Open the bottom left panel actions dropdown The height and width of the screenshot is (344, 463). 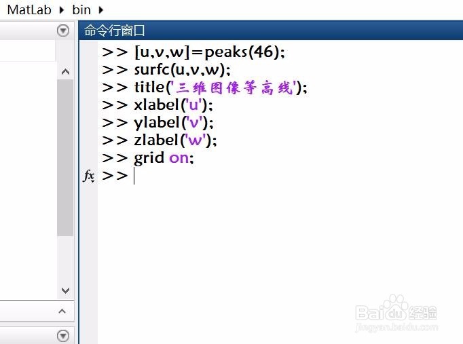coord(63,336)
